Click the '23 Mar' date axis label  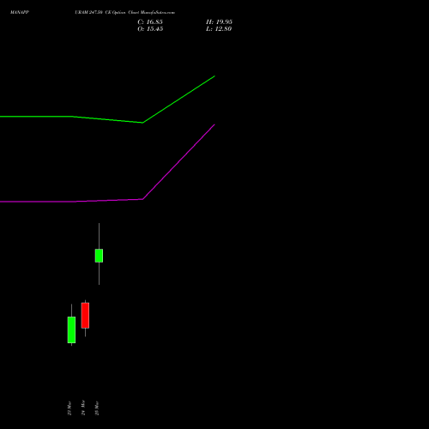(69, 408)
